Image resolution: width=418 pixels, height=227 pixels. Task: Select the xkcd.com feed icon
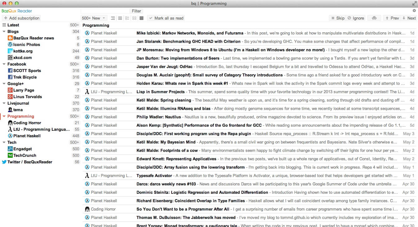pos(10,58)
